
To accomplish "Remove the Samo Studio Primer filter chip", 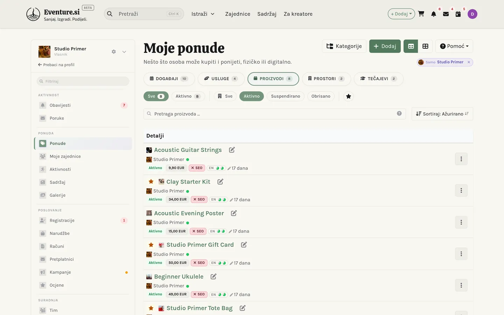I will [x=469, y=62].
